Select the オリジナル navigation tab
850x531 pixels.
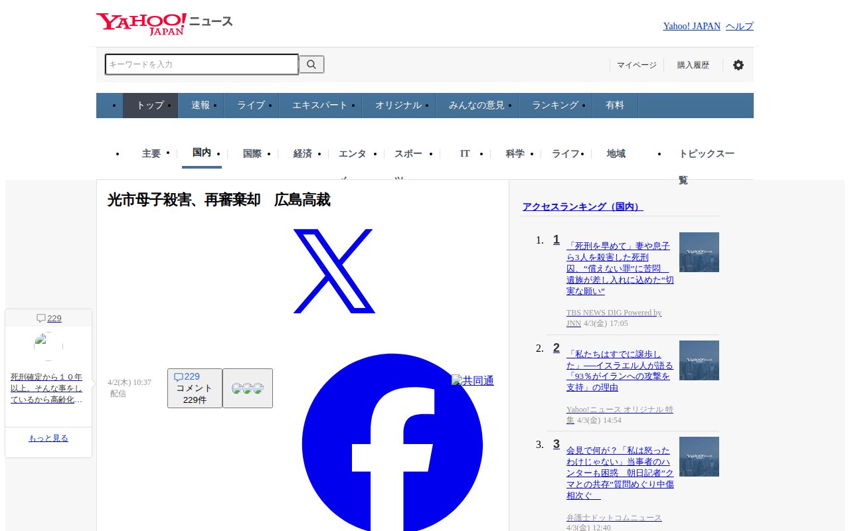tap(398, 106)
